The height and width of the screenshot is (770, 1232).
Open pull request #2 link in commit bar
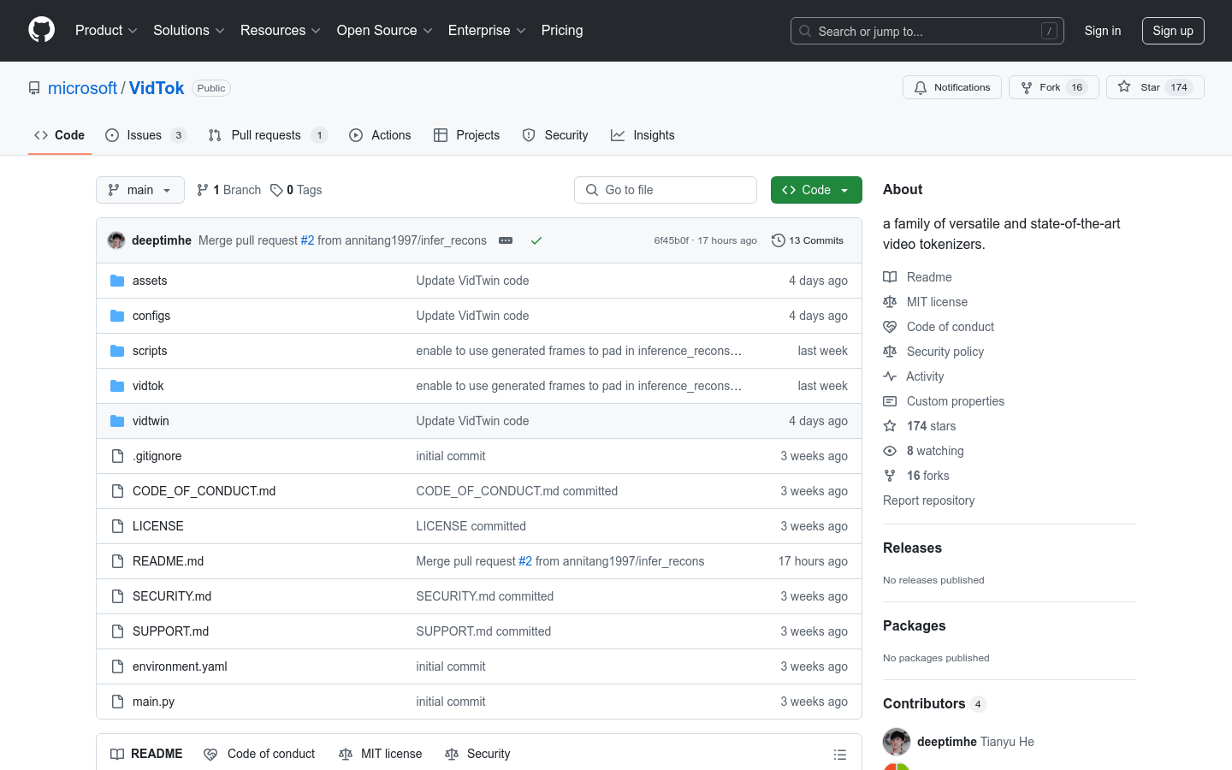click(x=307, y=240)
